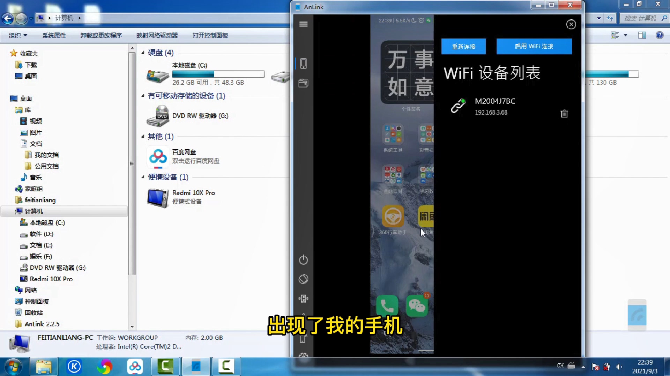Screen dimensions: 670x376
Task: Delete device M2004J7BC using the trash icon
Action: [564, 113]
